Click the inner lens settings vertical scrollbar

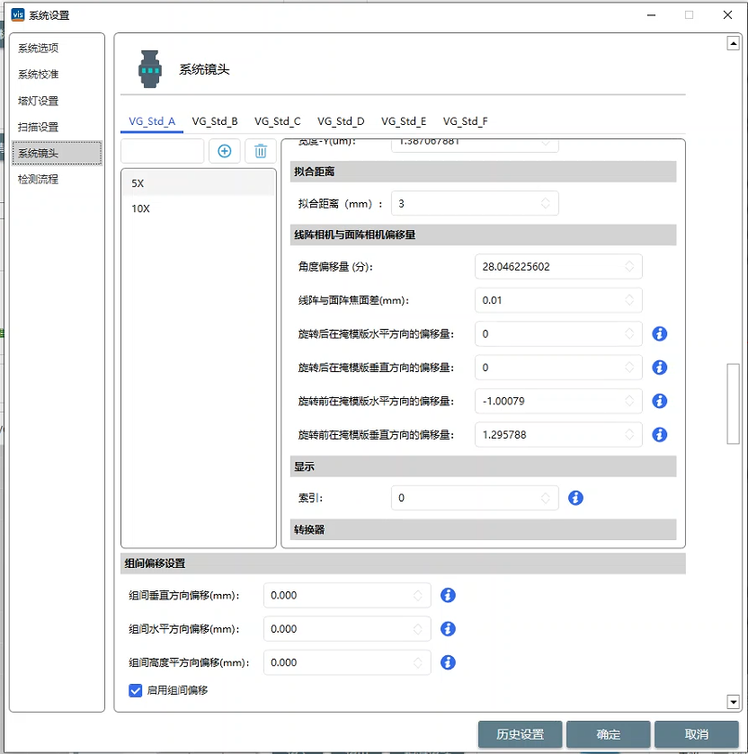click(x=733, y=404)
